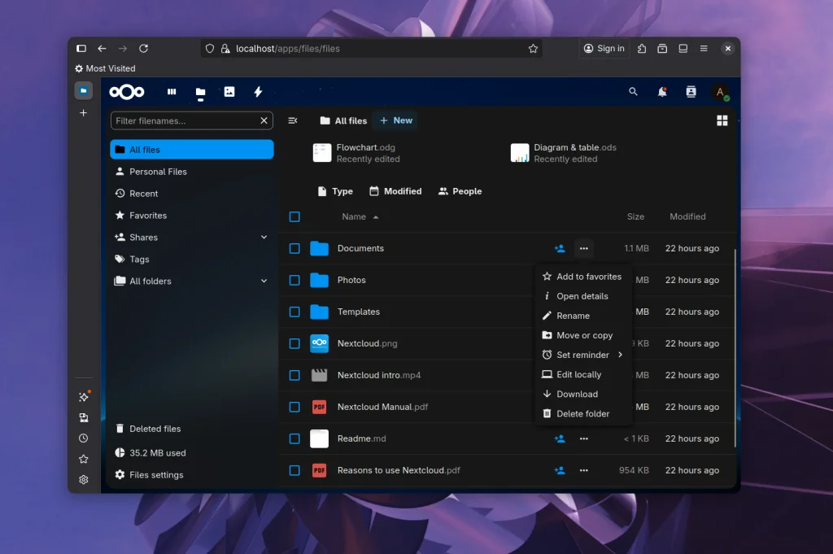833x554 pixels.
Task: Check the select-all files checkbox
Action: [x=294, y=216]
